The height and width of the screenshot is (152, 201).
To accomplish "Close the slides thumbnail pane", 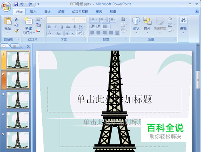I will 28,47.
